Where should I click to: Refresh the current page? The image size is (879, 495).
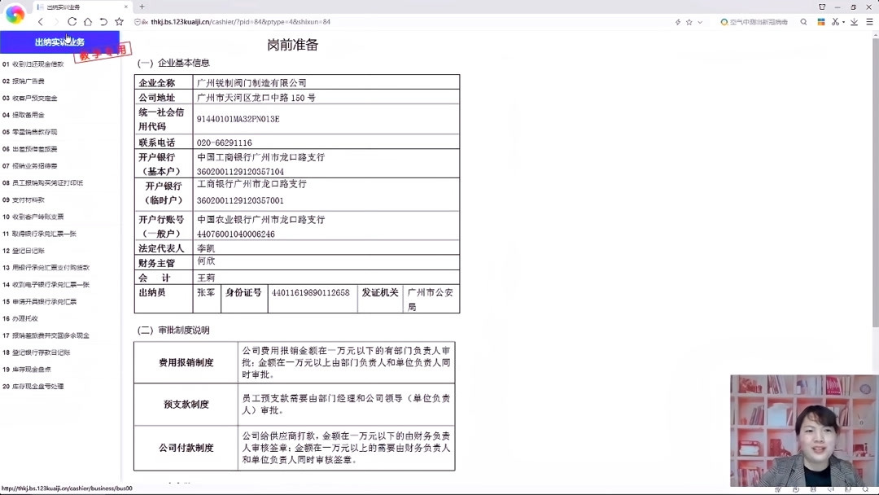[x=71, y=22]
